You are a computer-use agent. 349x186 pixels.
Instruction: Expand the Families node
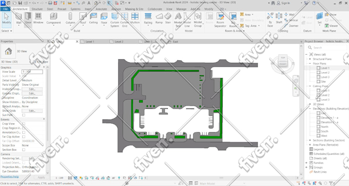coord(306,162)
